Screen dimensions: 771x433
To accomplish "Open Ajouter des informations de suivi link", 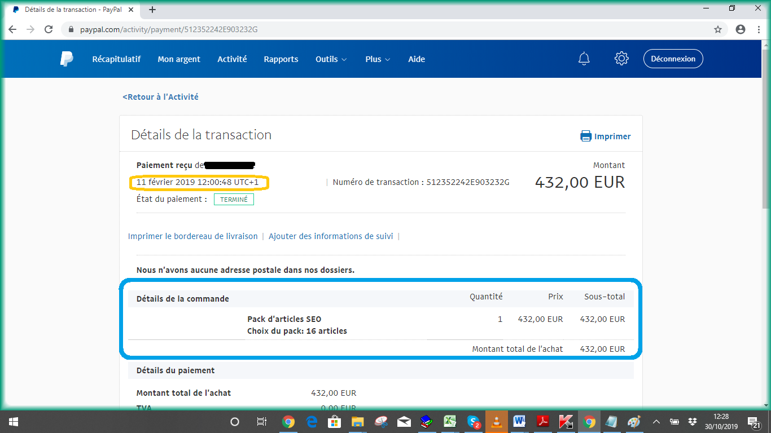I will [x=331, y=236].
